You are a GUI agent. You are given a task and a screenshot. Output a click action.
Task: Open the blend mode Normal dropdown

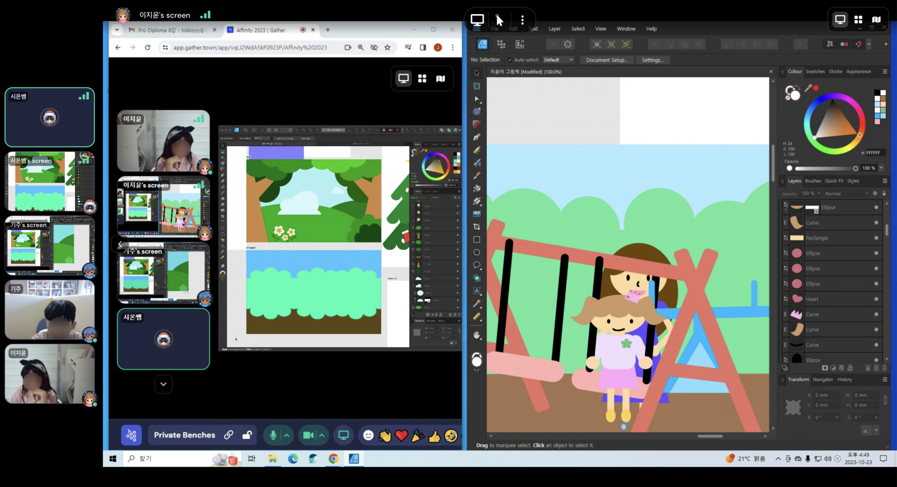click(847, 194)
